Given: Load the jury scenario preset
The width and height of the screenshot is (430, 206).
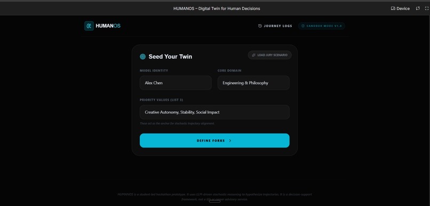Looking at the screenshot, I should click(269, 55).
